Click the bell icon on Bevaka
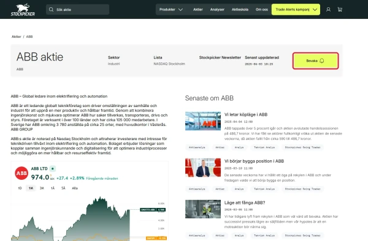This screenshot has width=368, height=241. tap(322, 61)
